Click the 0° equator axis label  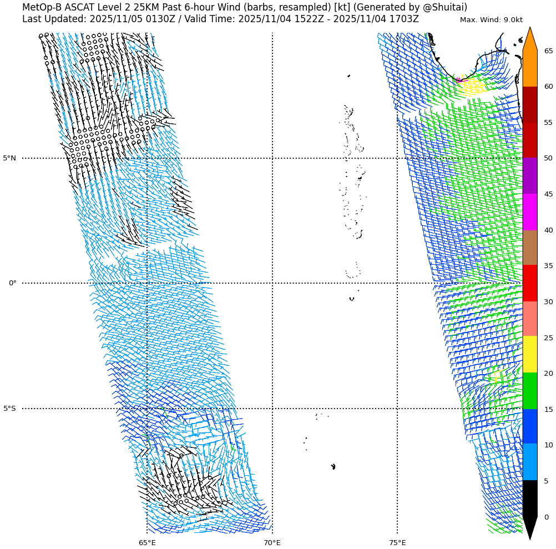click(x=12, y=283)
